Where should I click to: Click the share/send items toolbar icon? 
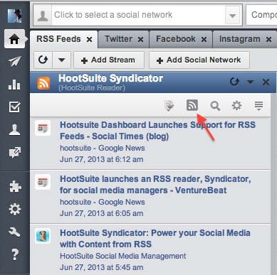pyautogui.click(x=169, y=106)
